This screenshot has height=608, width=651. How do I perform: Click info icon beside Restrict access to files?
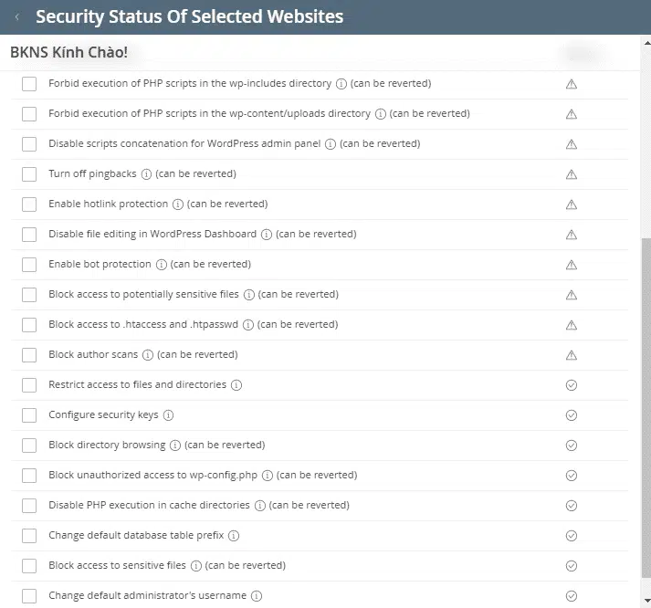pos(236,385)
